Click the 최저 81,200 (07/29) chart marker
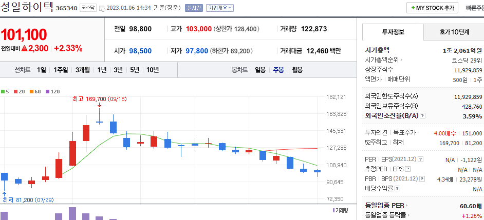This screenshot has width=484, height=220. coord(28,200)
